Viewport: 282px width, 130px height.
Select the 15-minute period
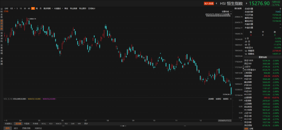click(x=21, y=9)
